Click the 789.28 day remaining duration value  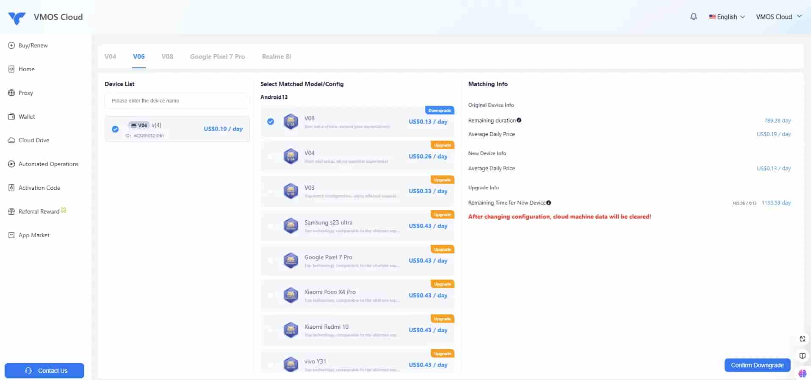tap(778, 121)
